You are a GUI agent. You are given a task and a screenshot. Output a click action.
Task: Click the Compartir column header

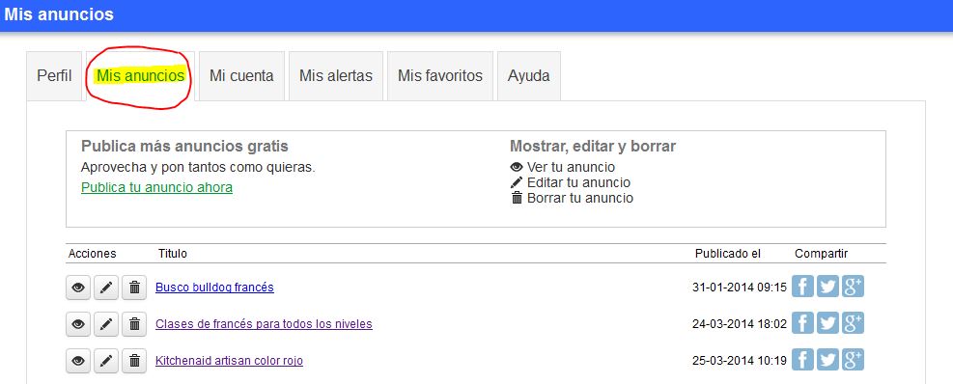pos(821,254)
